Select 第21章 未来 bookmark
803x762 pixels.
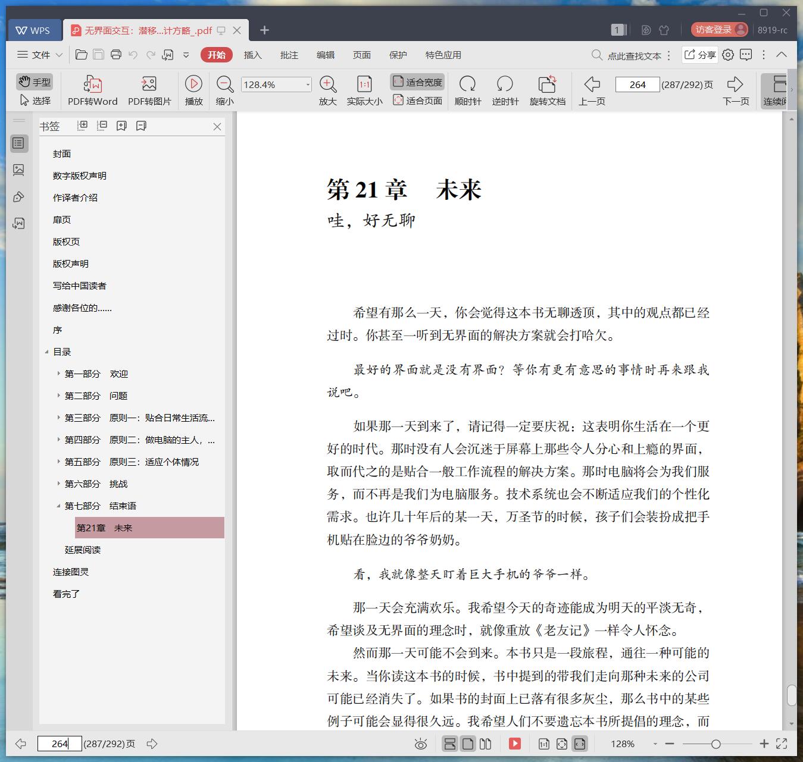[x=149, y=528]
